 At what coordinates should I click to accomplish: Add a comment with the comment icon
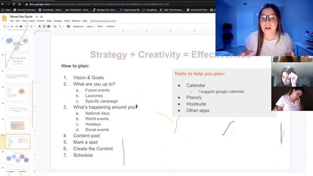(x=68, y=26)
